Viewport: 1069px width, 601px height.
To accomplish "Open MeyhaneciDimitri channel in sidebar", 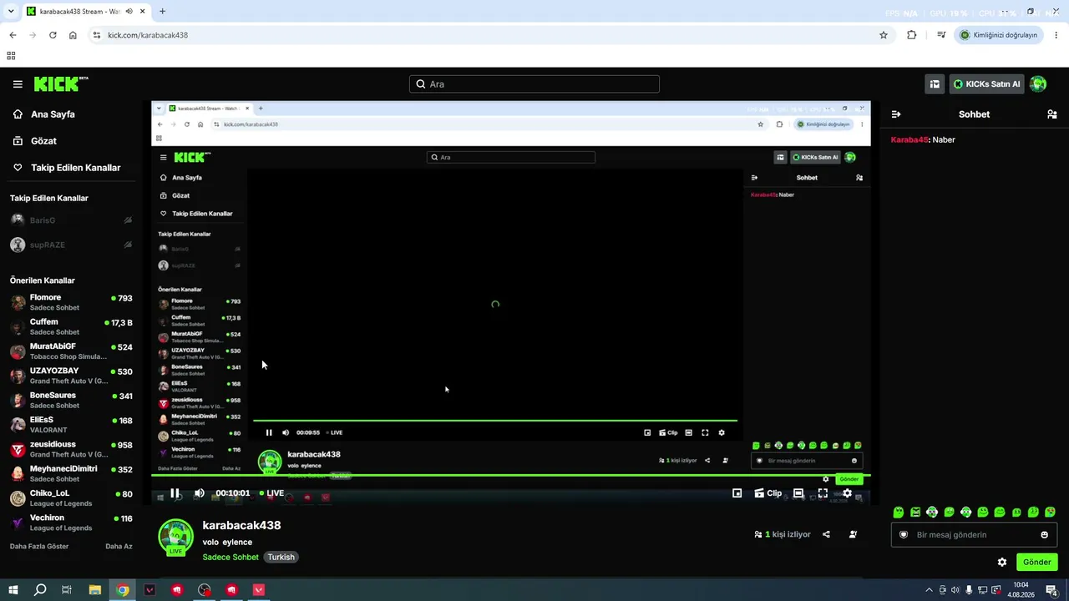I will click(x=71, y=473).
